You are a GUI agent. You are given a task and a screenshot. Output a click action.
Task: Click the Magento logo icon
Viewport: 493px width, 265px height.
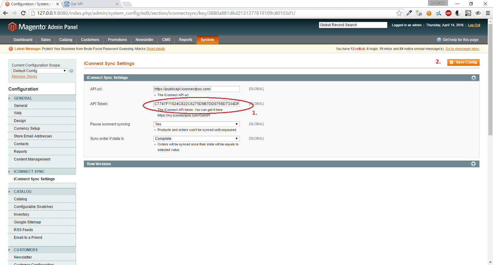[x=12, y=27]
